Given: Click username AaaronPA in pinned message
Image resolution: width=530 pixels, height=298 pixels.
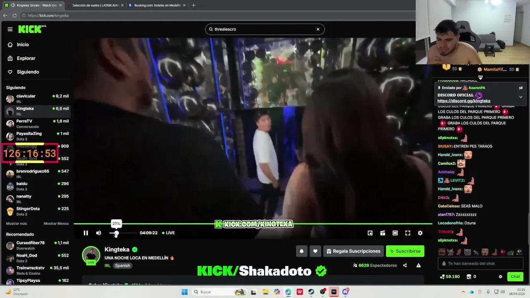Looking at the screenshot, I should pyautogui.click(x=477, y=88).
